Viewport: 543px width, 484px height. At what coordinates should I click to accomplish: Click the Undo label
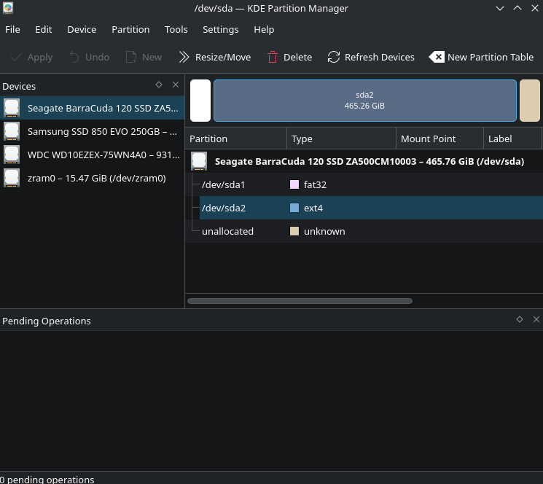98,57
